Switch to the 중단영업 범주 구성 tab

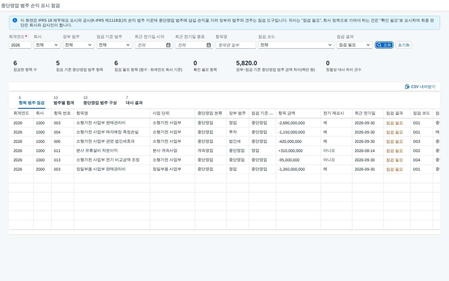coord(100,101)
